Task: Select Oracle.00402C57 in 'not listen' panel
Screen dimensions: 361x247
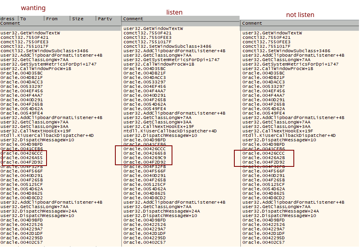Action: [x=263, y=243]
